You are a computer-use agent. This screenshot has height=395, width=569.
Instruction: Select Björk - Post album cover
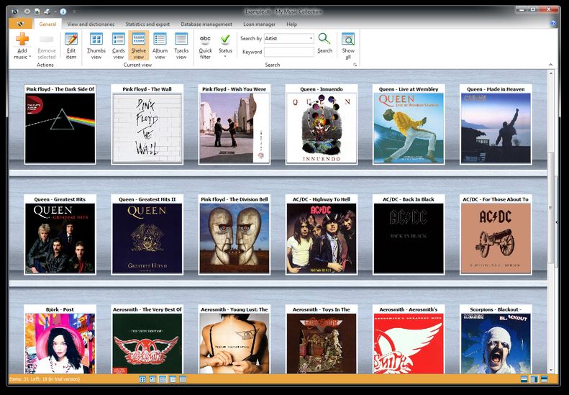(x=60, y=340)
